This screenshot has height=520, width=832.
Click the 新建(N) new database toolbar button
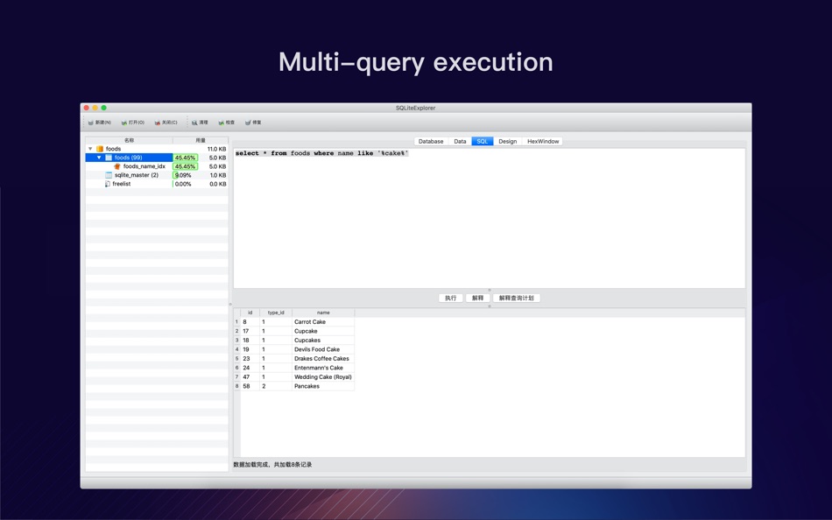coord(99,123)
